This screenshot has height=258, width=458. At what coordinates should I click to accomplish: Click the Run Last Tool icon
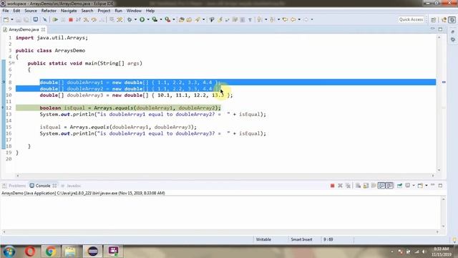(x=167, y=19)
